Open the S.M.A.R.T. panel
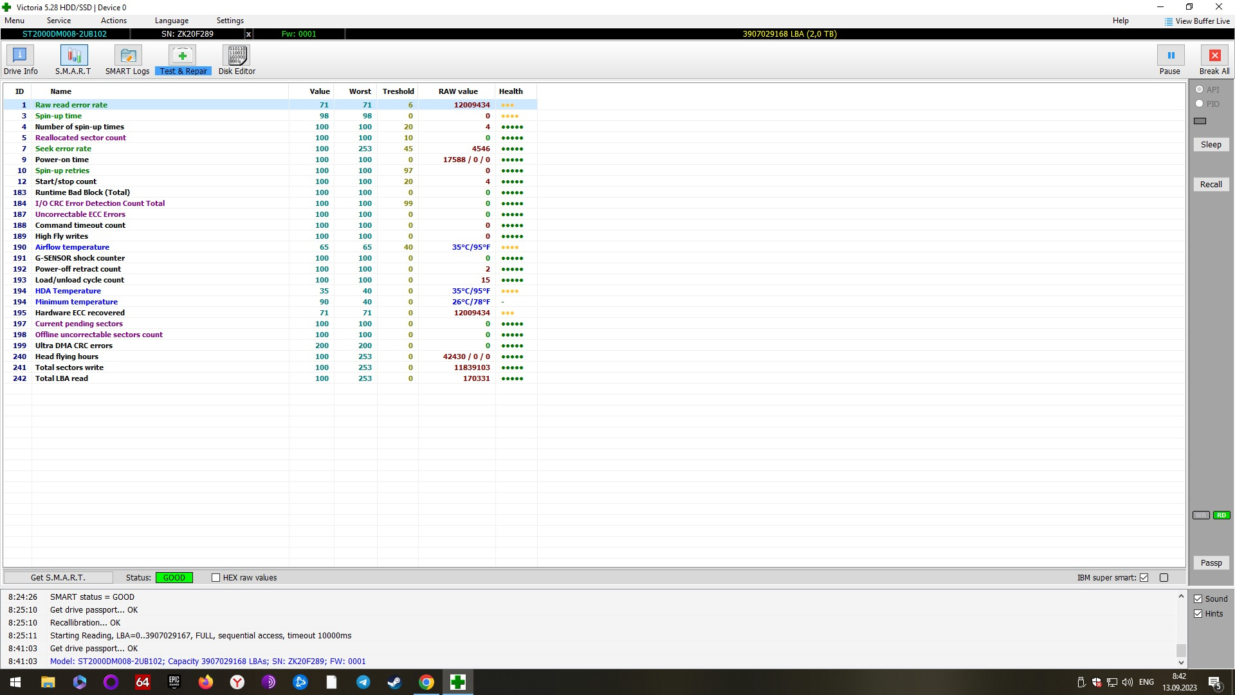This screenshot has height=695, width=1235. click(x=72, y=59)
